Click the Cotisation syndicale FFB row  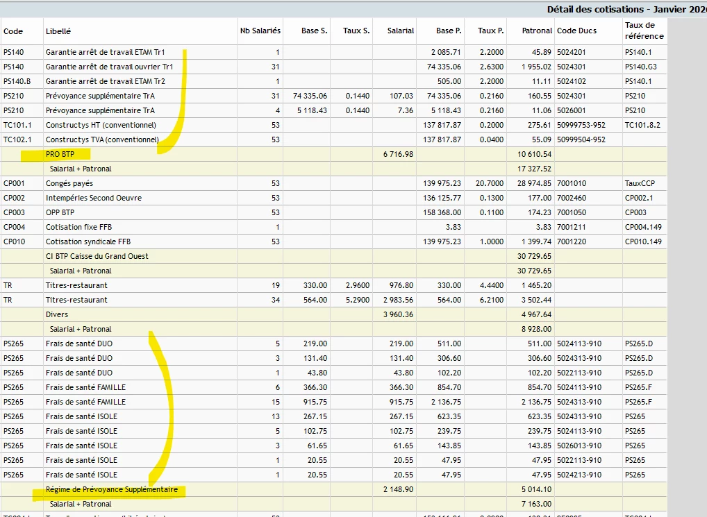[88, 241]
